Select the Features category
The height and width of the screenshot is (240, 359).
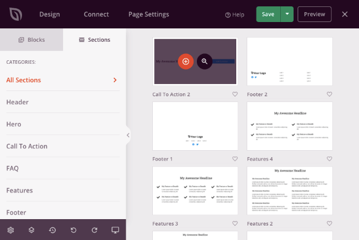[x=63, y=190]
